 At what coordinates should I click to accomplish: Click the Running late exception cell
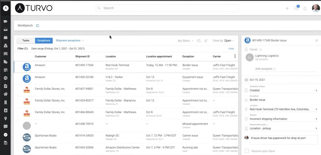tap(191, 149)
